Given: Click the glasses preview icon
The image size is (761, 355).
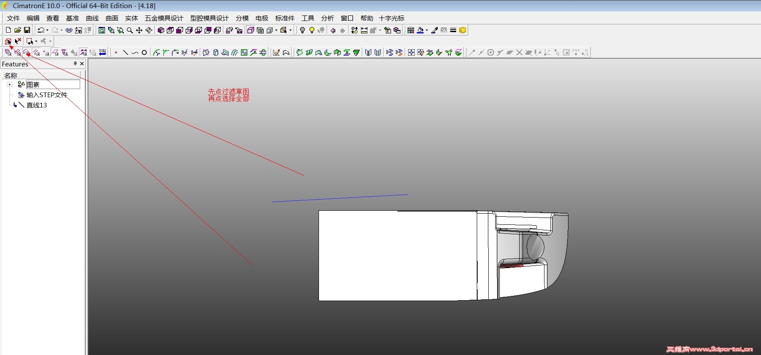Looking at the screenshot, I should (x=69, y=30).
